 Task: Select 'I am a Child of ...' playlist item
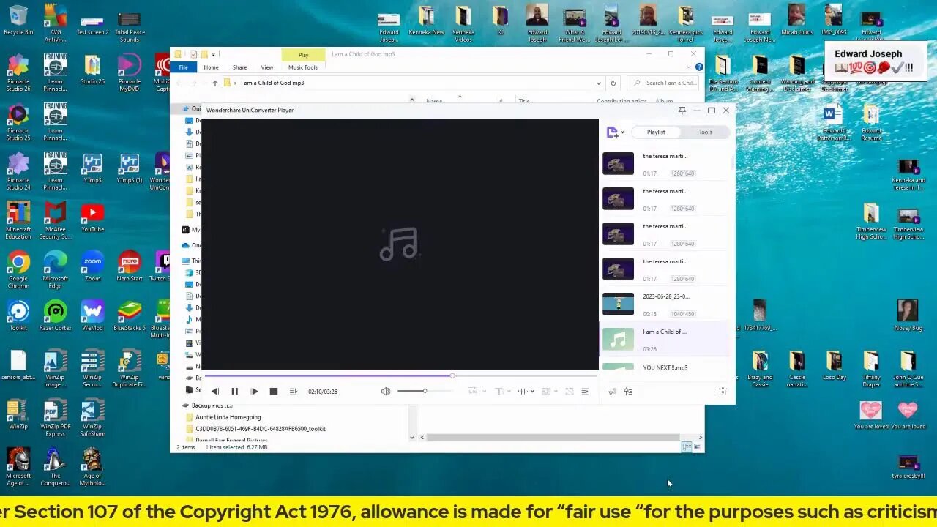665,340
